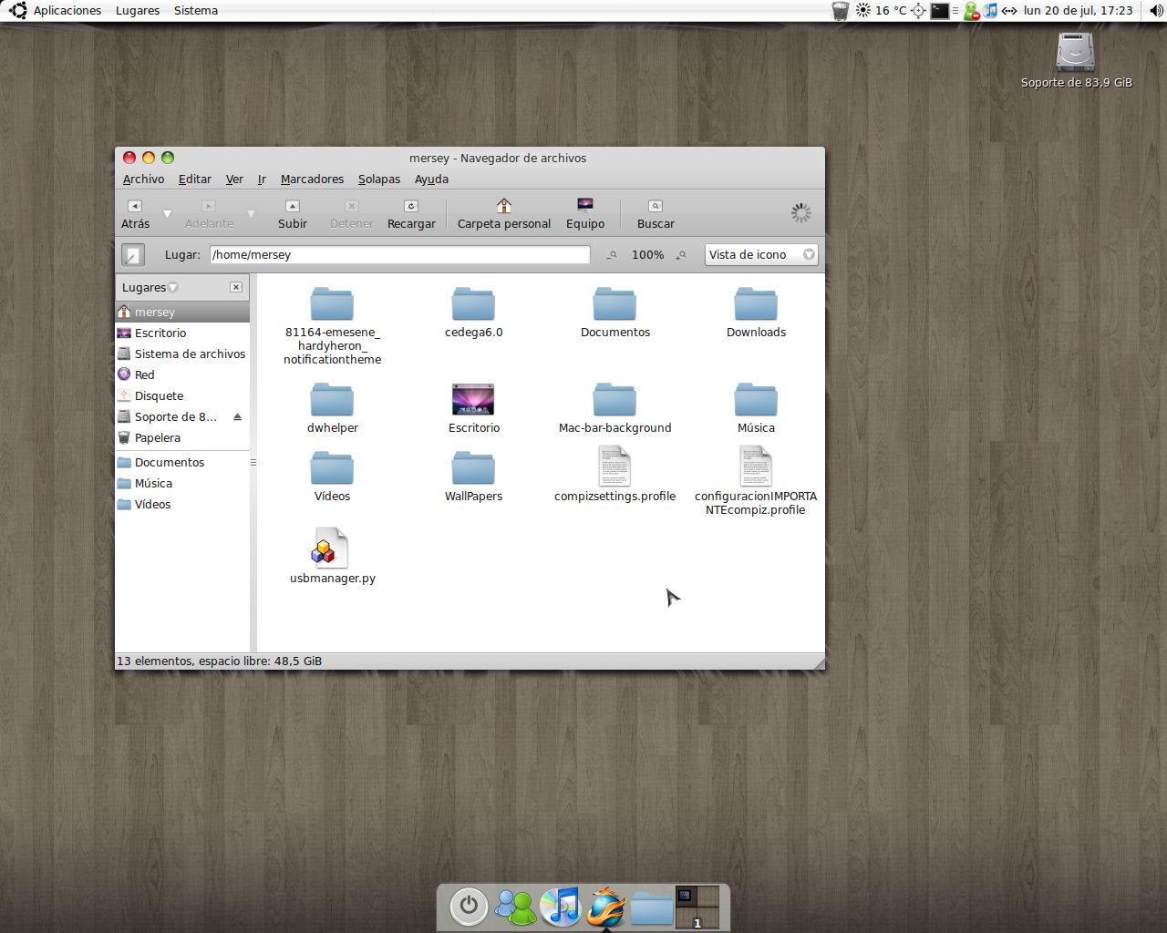Select the Mac-bar-background folder
Image resolution: width=1167 pixels, height=933 pixels.
614,407
